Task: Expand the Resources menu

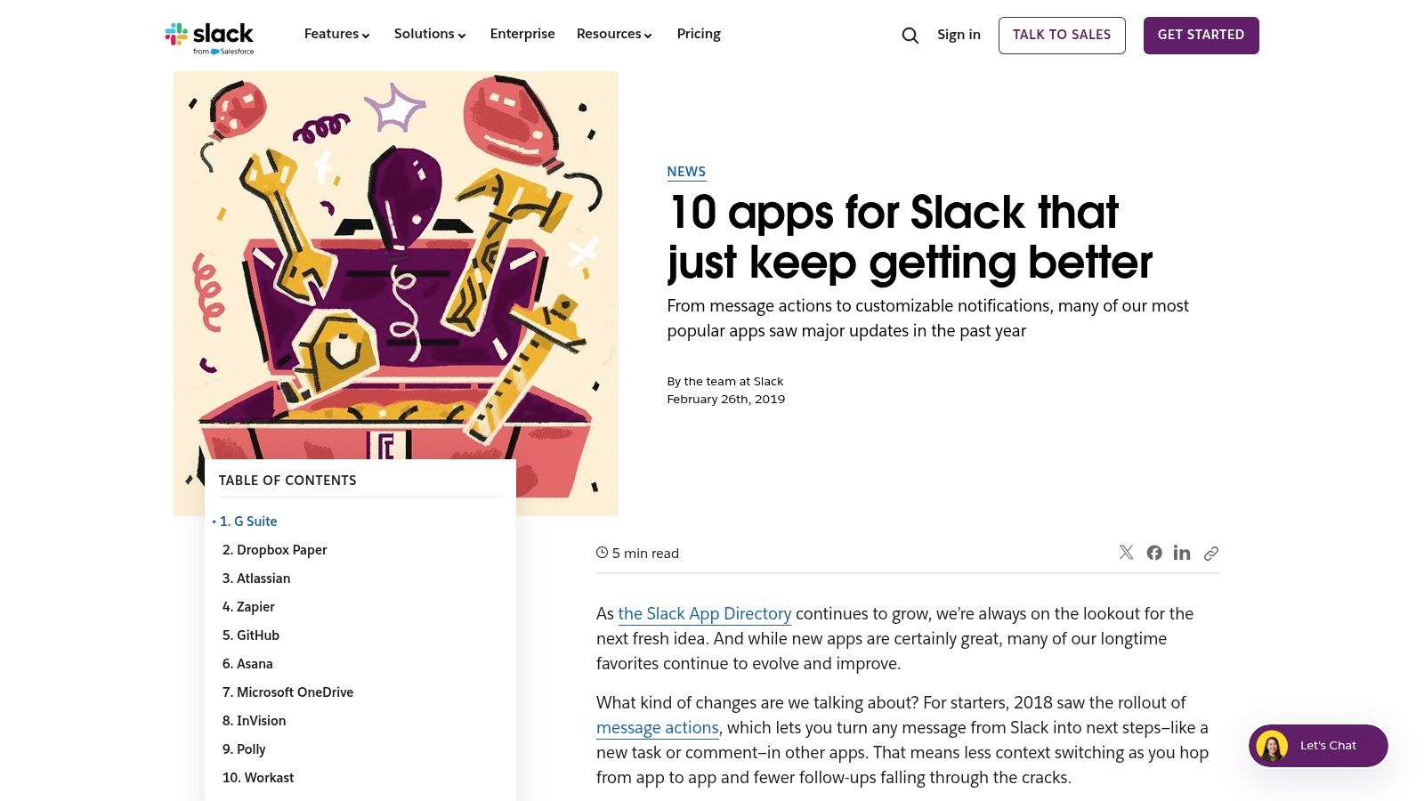Action: pos(614,34)
